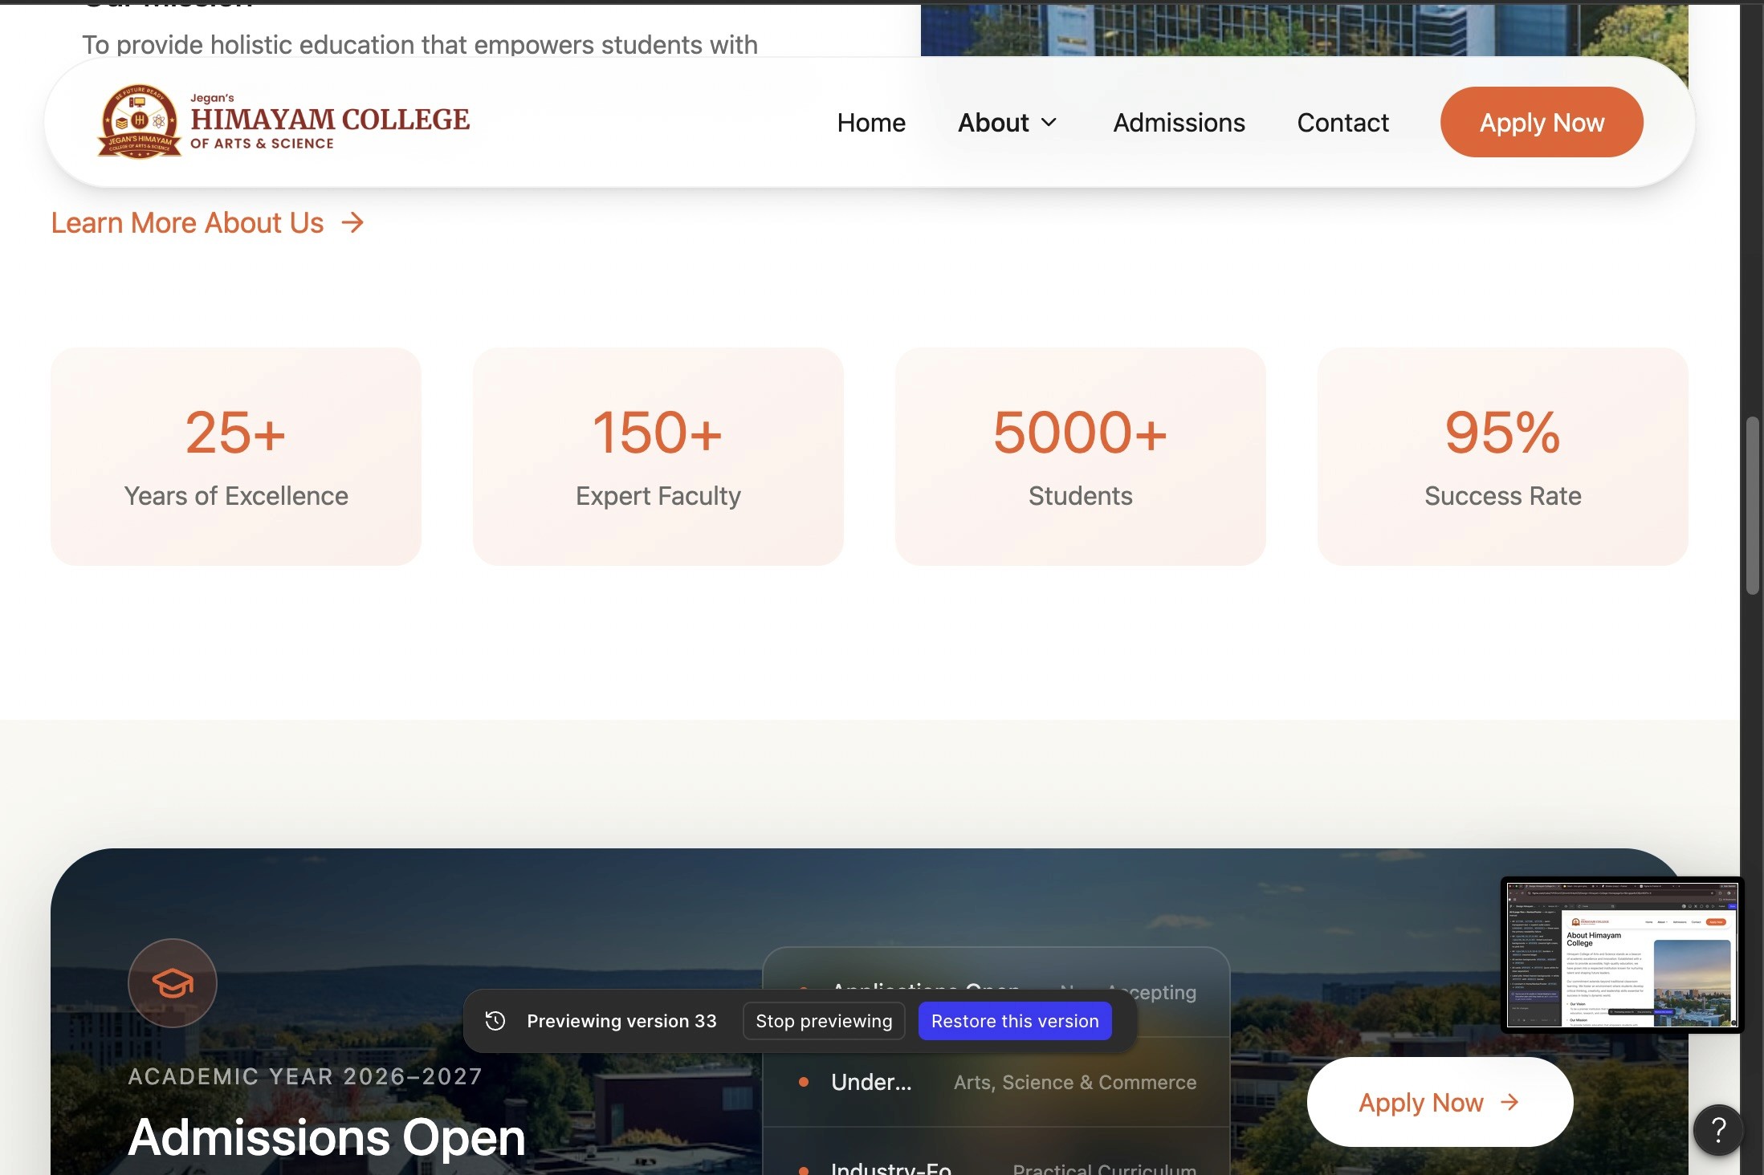Click the orange Apply Now header button
Viewport: 1764px width, 1175px height.
[1542, 122]
